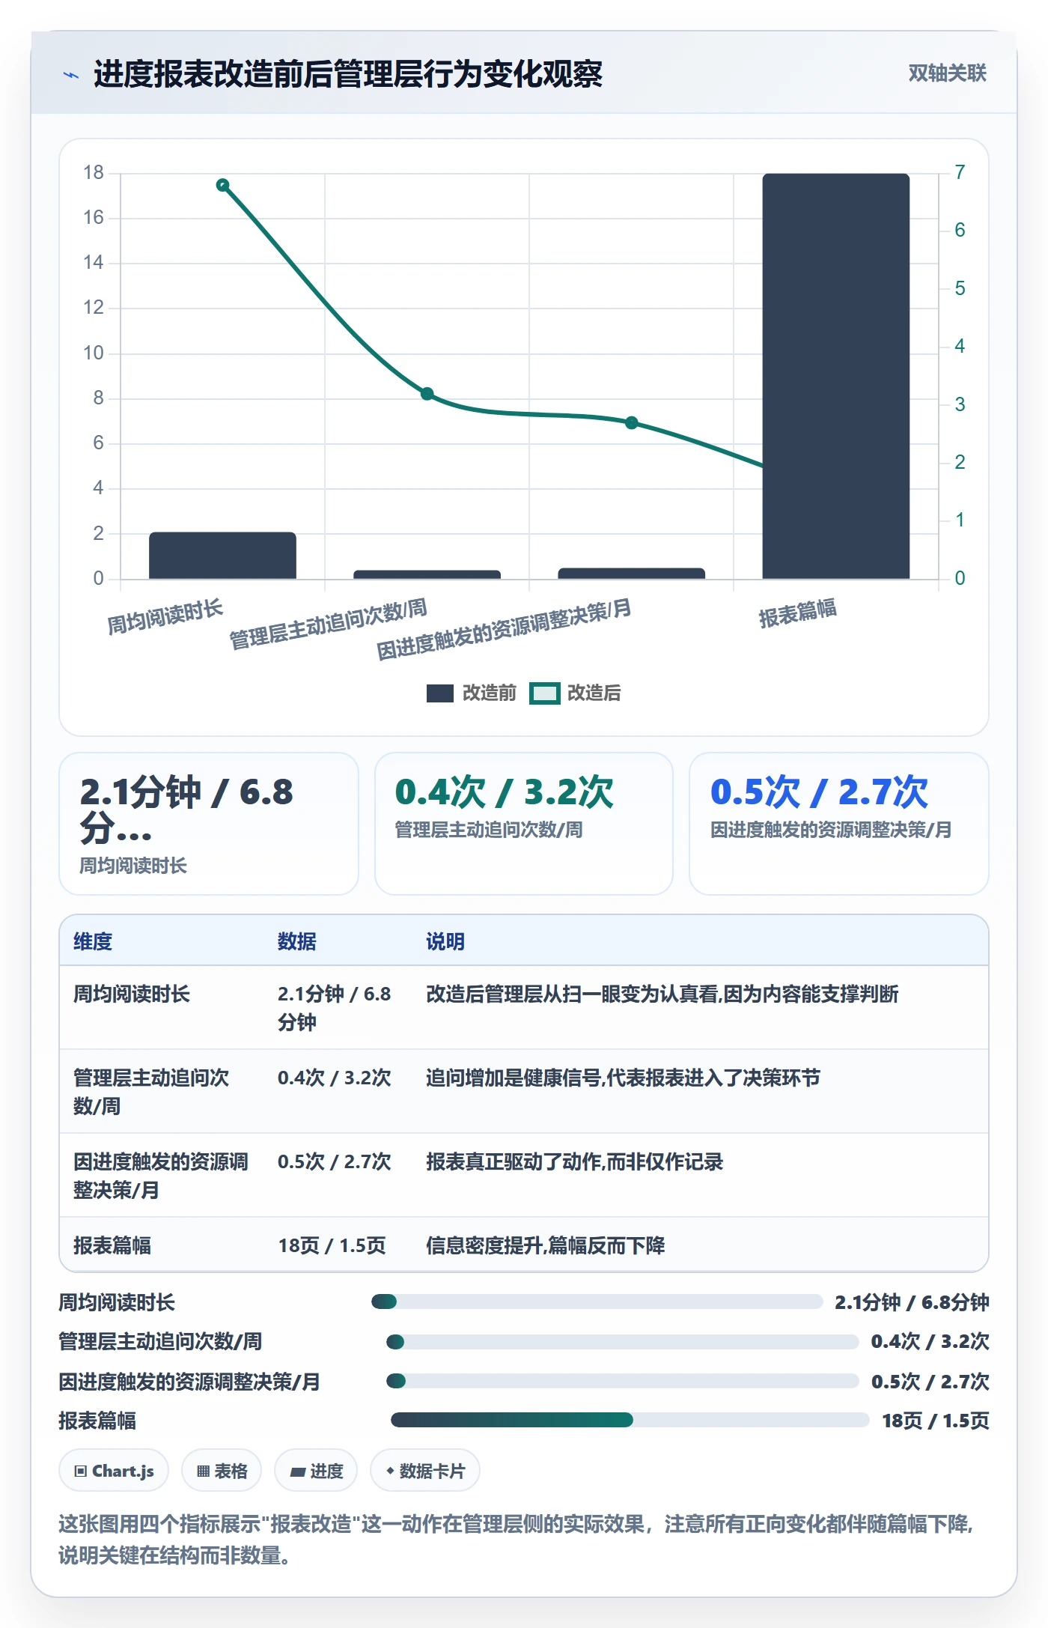Click the 周均阅读时长 label on the chart x-axis

(x=165, y=617)
